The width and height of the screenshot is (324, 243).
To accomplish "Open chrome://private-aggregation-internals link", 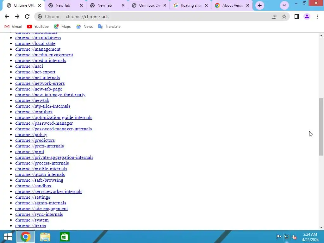I will coord(54,157).
